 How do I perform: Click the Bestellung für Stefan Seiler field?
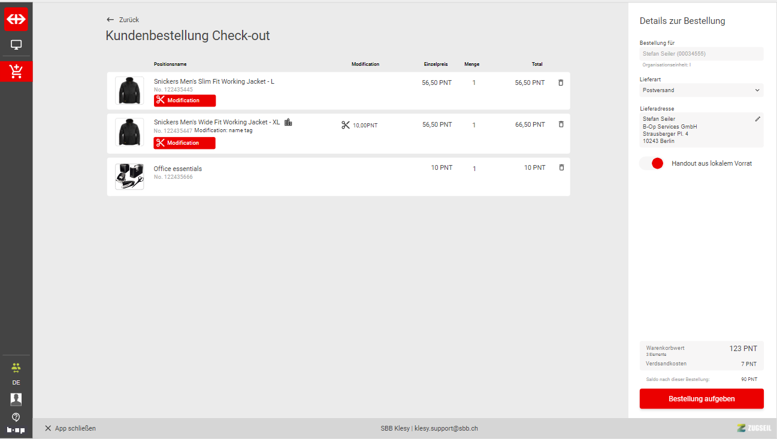point(701,54)
